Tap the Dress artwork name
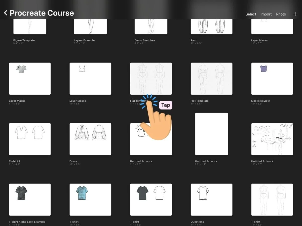Viewport: 302px width, 226px height. click(x=73, y=161)
